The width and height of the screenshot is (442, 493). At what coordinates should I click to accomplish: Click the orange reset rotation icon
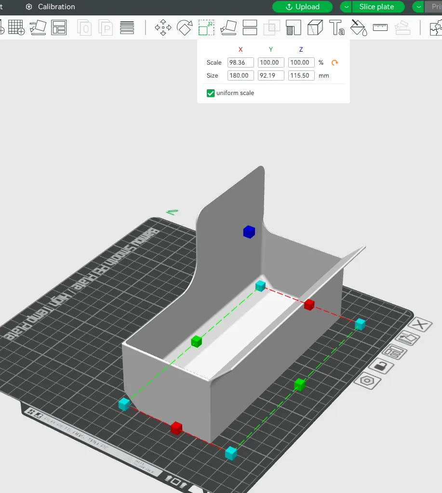click(x=335, y=62)
